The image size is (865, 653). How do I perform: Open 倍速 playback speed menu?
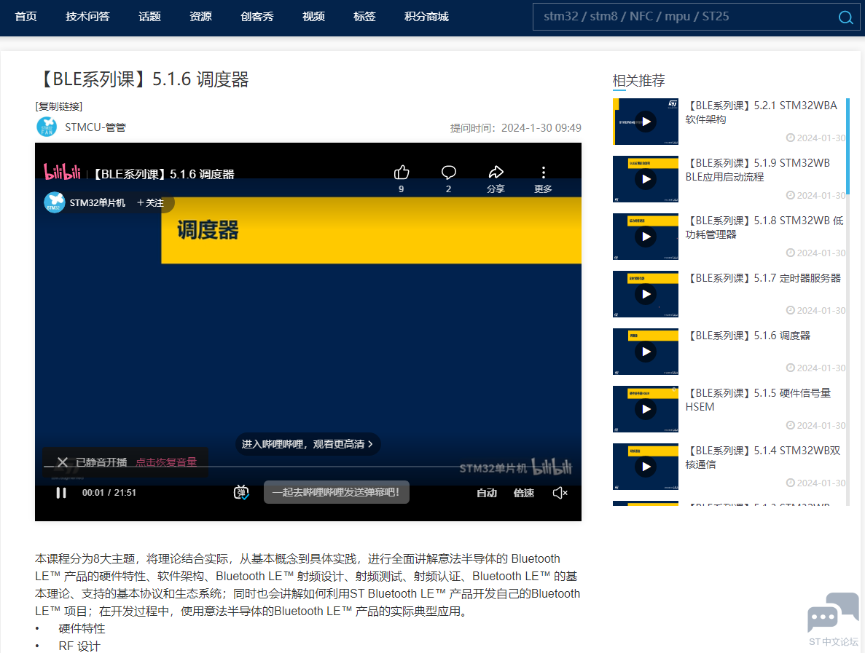pyautogui.click(x=523, y=493)
